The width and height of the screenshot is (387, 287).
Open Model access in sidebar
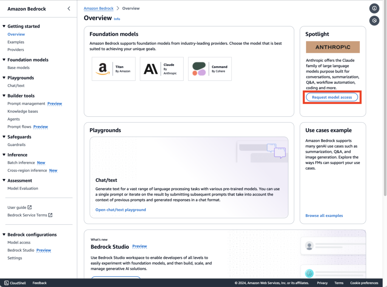19,242
